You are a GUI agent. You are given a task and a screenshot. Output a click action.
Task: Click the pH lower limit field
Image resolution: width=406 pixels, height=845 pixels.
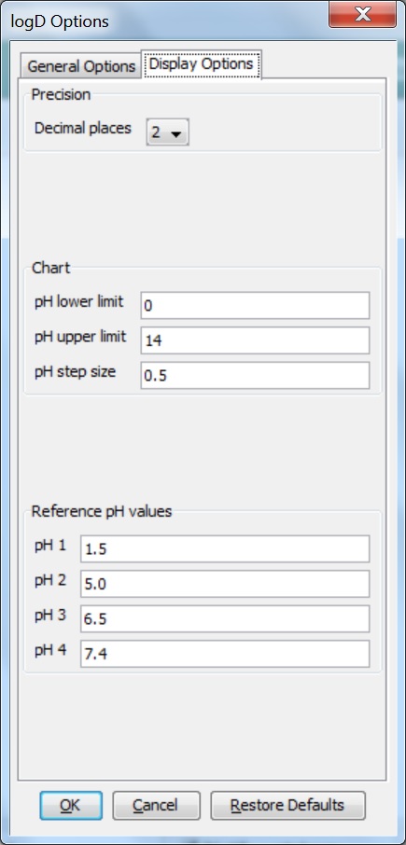[x=255, y=306]
